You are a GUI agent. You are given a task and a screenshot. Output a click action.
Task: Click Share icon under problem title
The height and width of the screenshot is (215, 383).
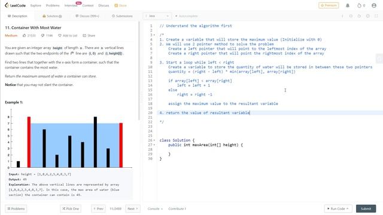[x=89, y=36]
